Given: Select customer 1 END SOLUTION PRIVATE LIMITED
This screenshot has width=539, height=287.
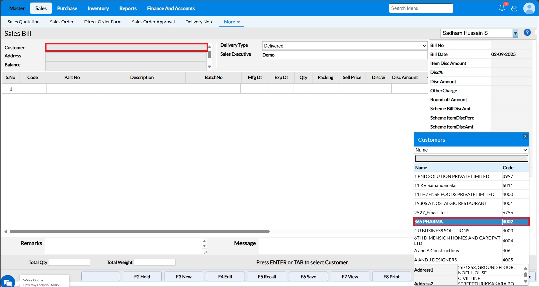Looking at the screenshot, I should click(x=471, y=177).
